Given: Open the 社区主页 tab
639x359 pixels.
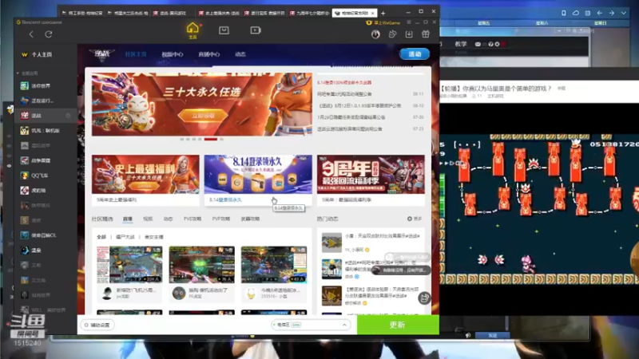Looking at the screenshot, I should [x=136, y=54].
